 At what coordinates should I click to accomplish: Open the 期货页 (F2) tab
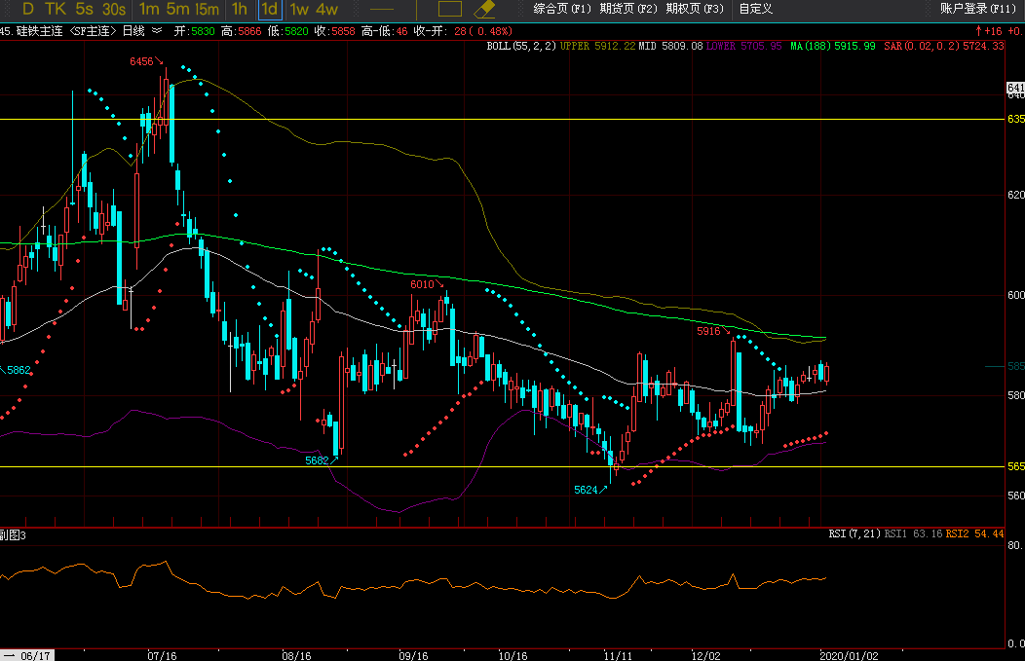[628, 9]
